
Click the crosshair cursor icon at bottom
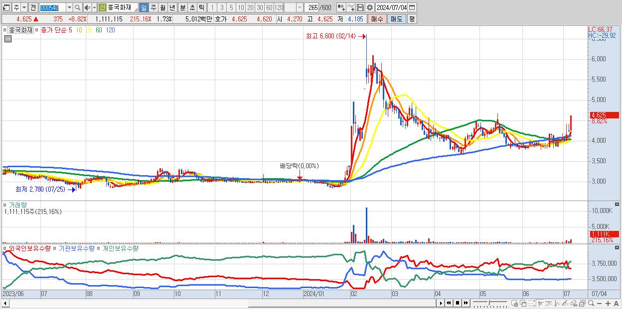[540, 303]
